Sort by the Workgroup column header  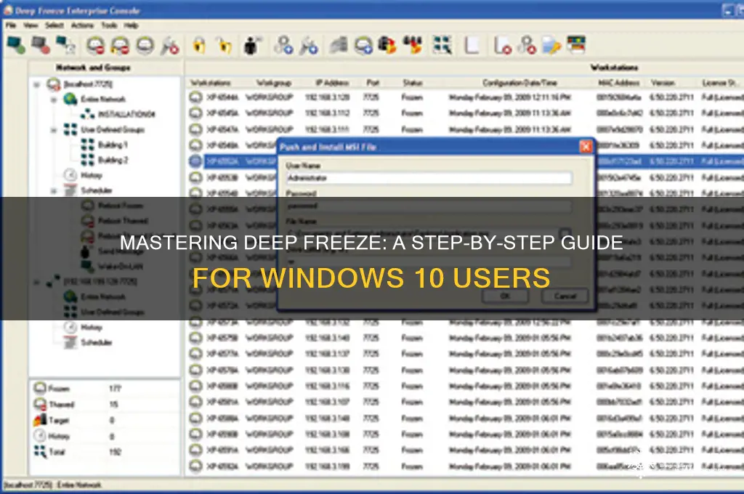[274, 83]
